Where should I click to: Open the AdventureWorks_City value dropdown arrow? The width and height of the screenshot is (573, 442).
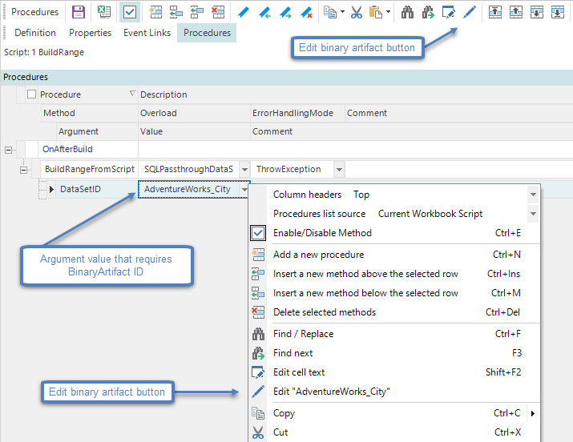pos(244,189)
